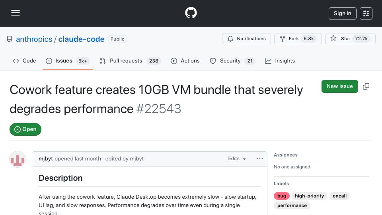Switch to the Code tab
Viewport: 382px width, 215px height.
24,61
